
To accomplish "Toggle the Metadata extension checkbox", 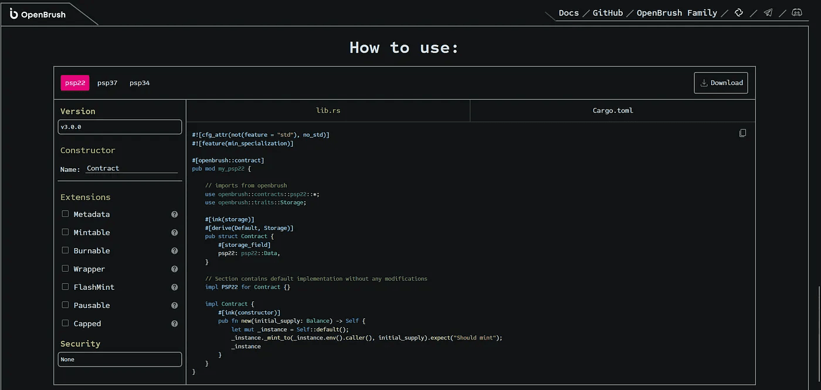I will click(65, 214).
